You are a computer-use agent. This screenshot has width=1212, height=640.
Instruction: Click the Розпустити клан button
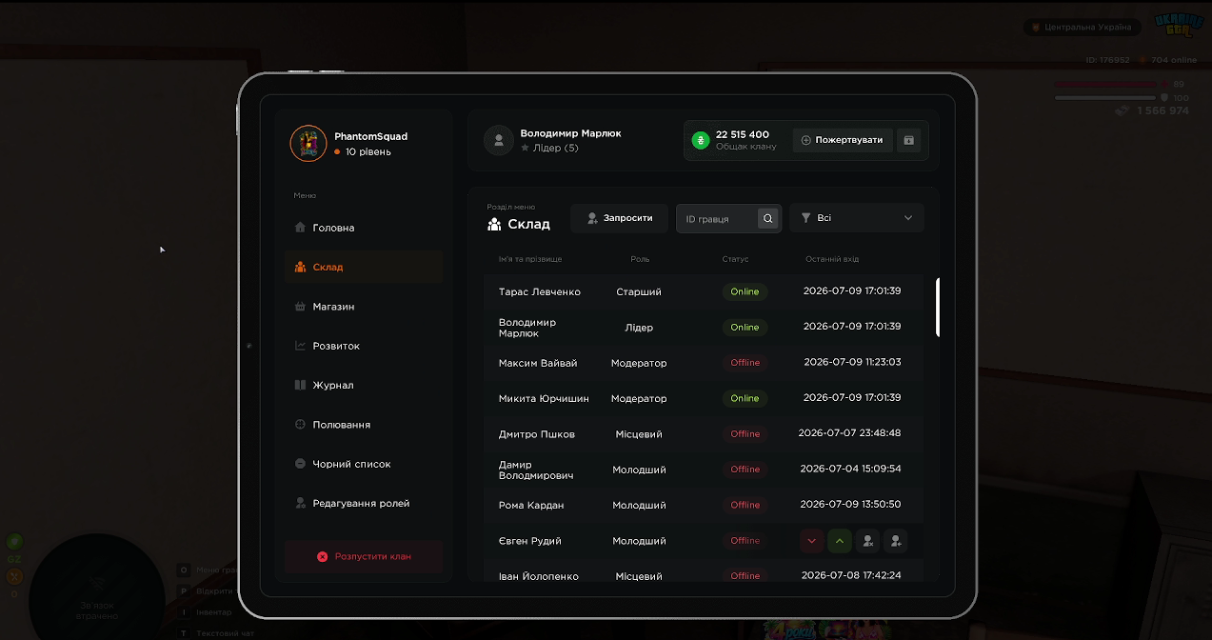coord(363,556)
